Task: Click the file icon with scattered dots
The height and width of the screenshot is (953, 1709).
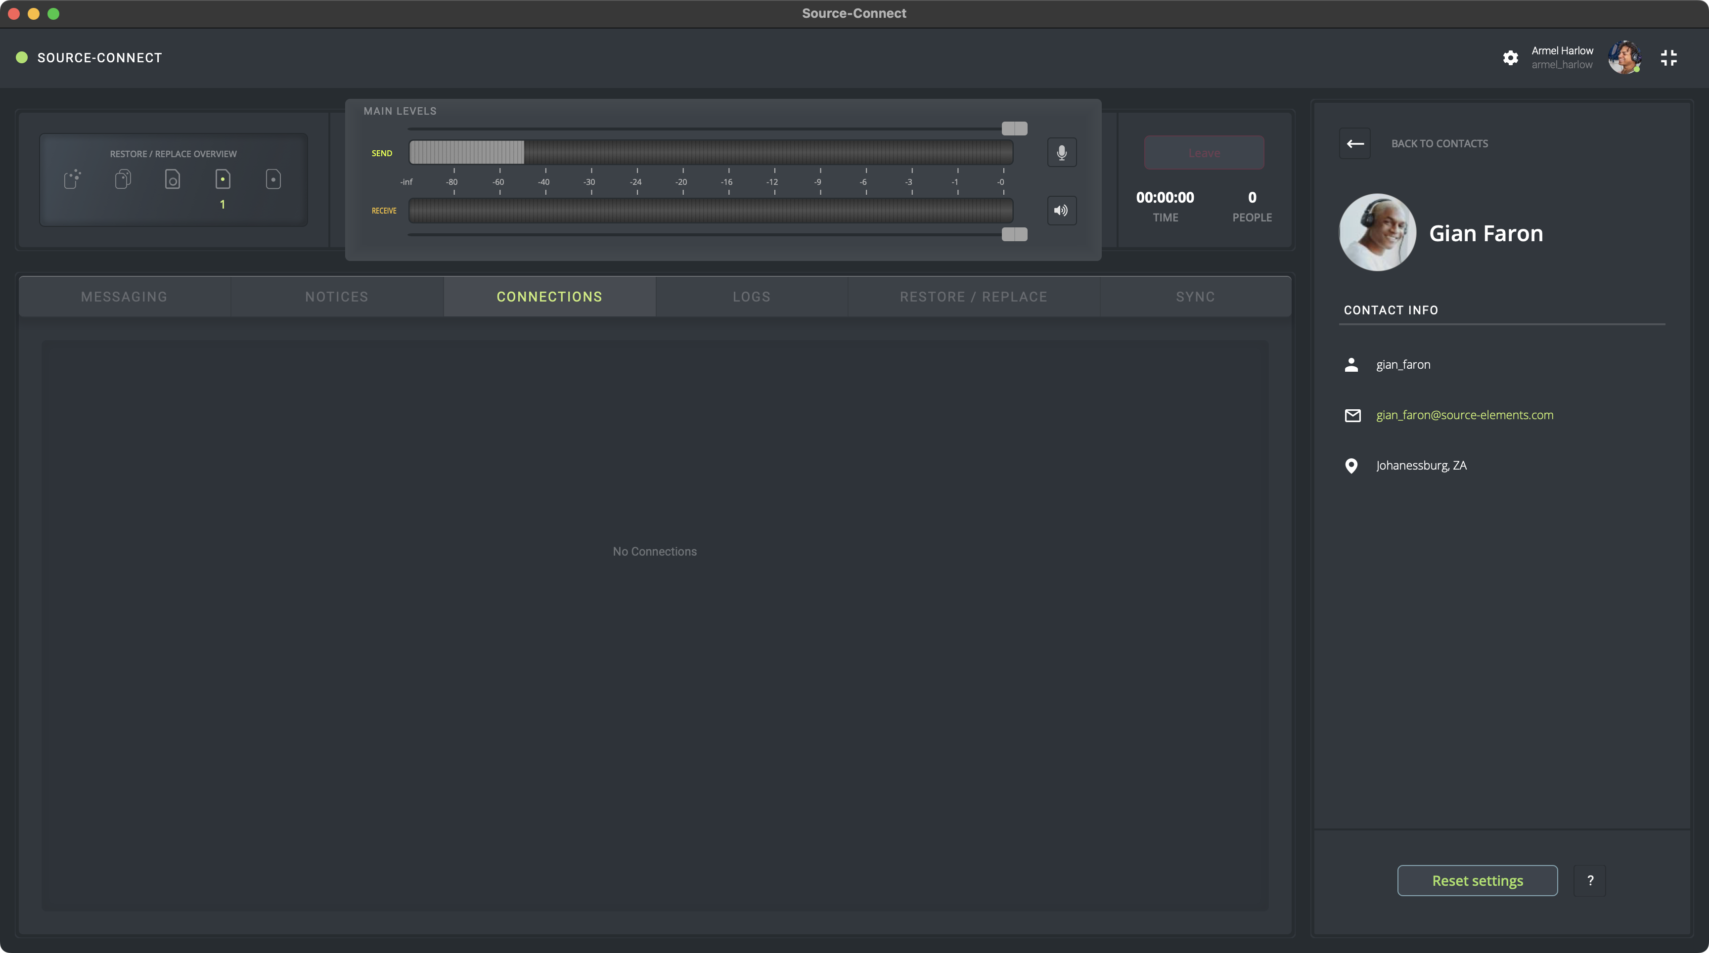Action: pyautogui.click(x=72, y=179)
